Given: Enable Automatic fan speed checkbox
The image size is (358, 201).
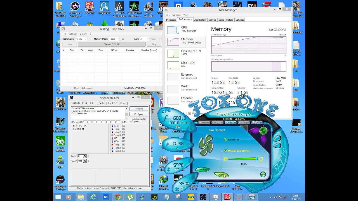Looking at the screenshot, I should pos(131,120).
